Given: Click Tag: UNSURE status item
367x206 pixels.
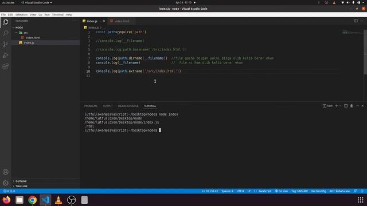Looking at the screenshot, I should [299, 191].
